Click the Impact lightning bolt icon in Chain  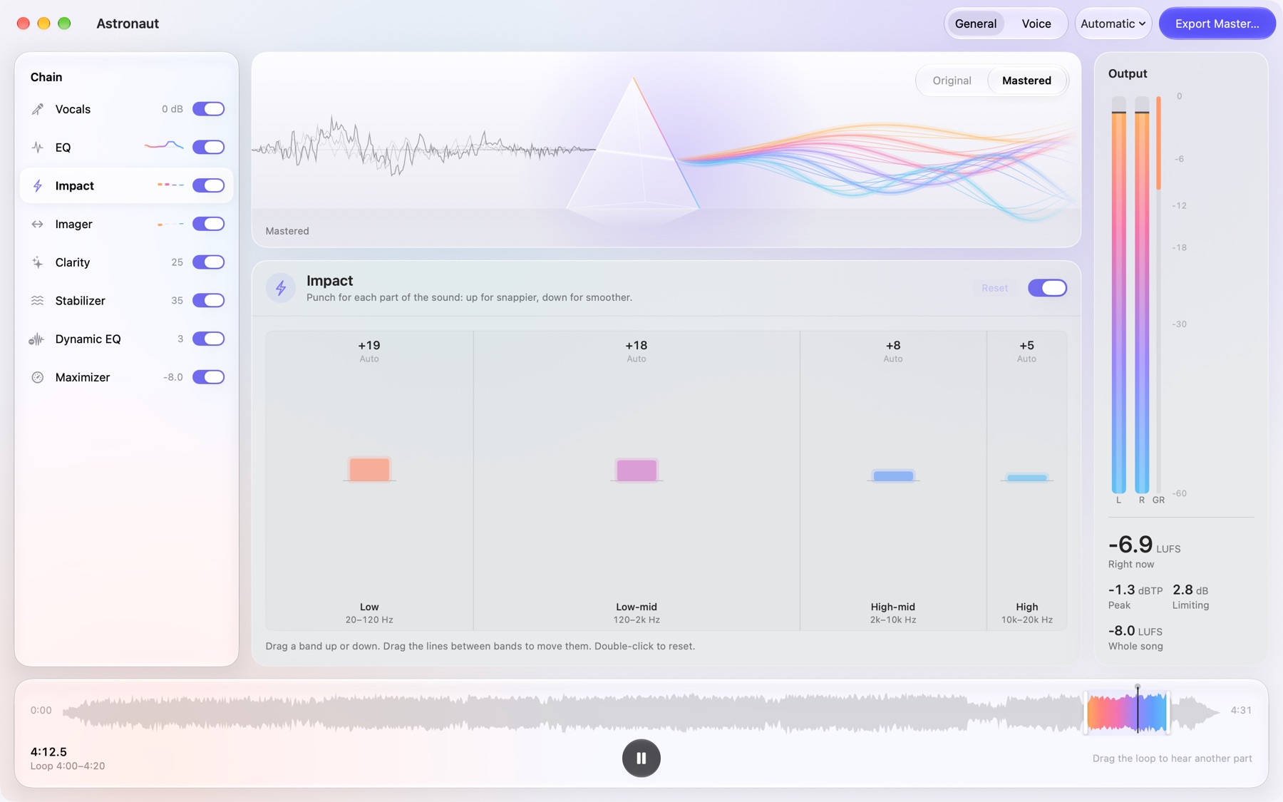point(38,186)
